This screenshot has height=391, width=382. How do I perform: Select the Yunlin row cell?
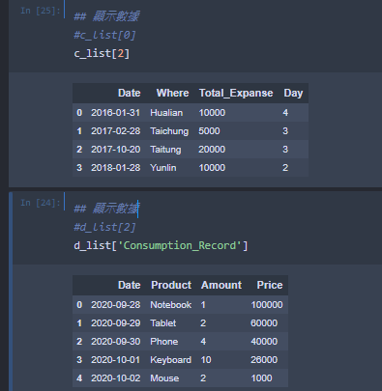[x=163, y=168]
